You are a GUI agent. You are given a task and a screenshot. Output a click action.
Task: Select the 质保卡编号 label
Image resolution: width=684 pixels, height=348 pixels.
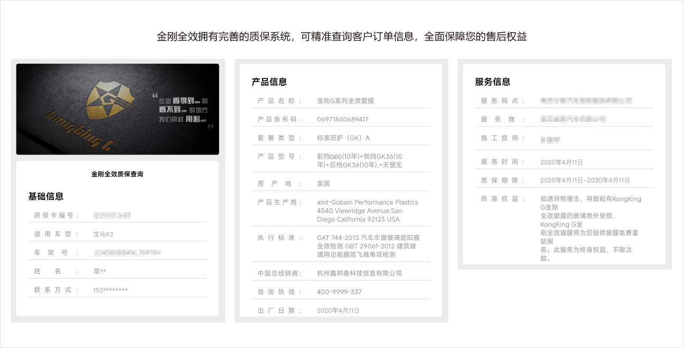pos(57,215)
